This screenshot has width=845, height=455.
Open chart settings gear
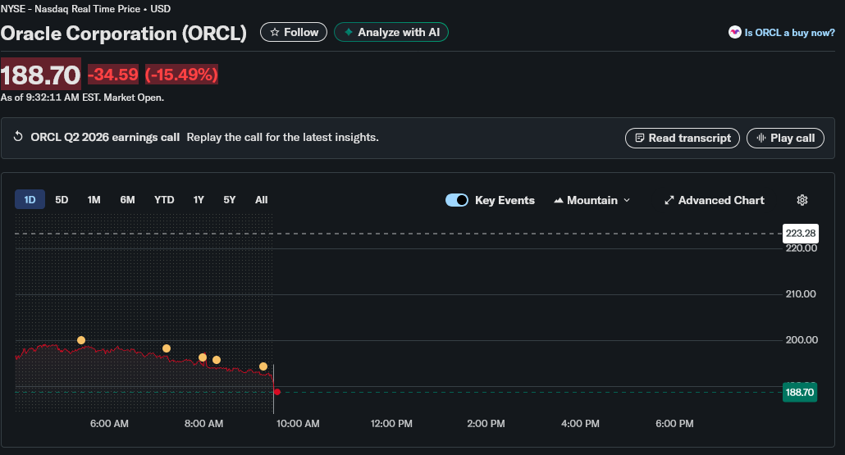pyautogui.click(x=802, y=200)
